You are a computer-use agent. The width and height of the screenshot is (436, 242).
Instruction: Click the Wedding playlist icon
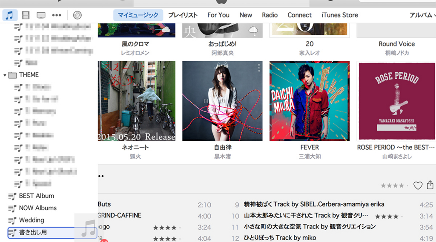coord(12,221)
